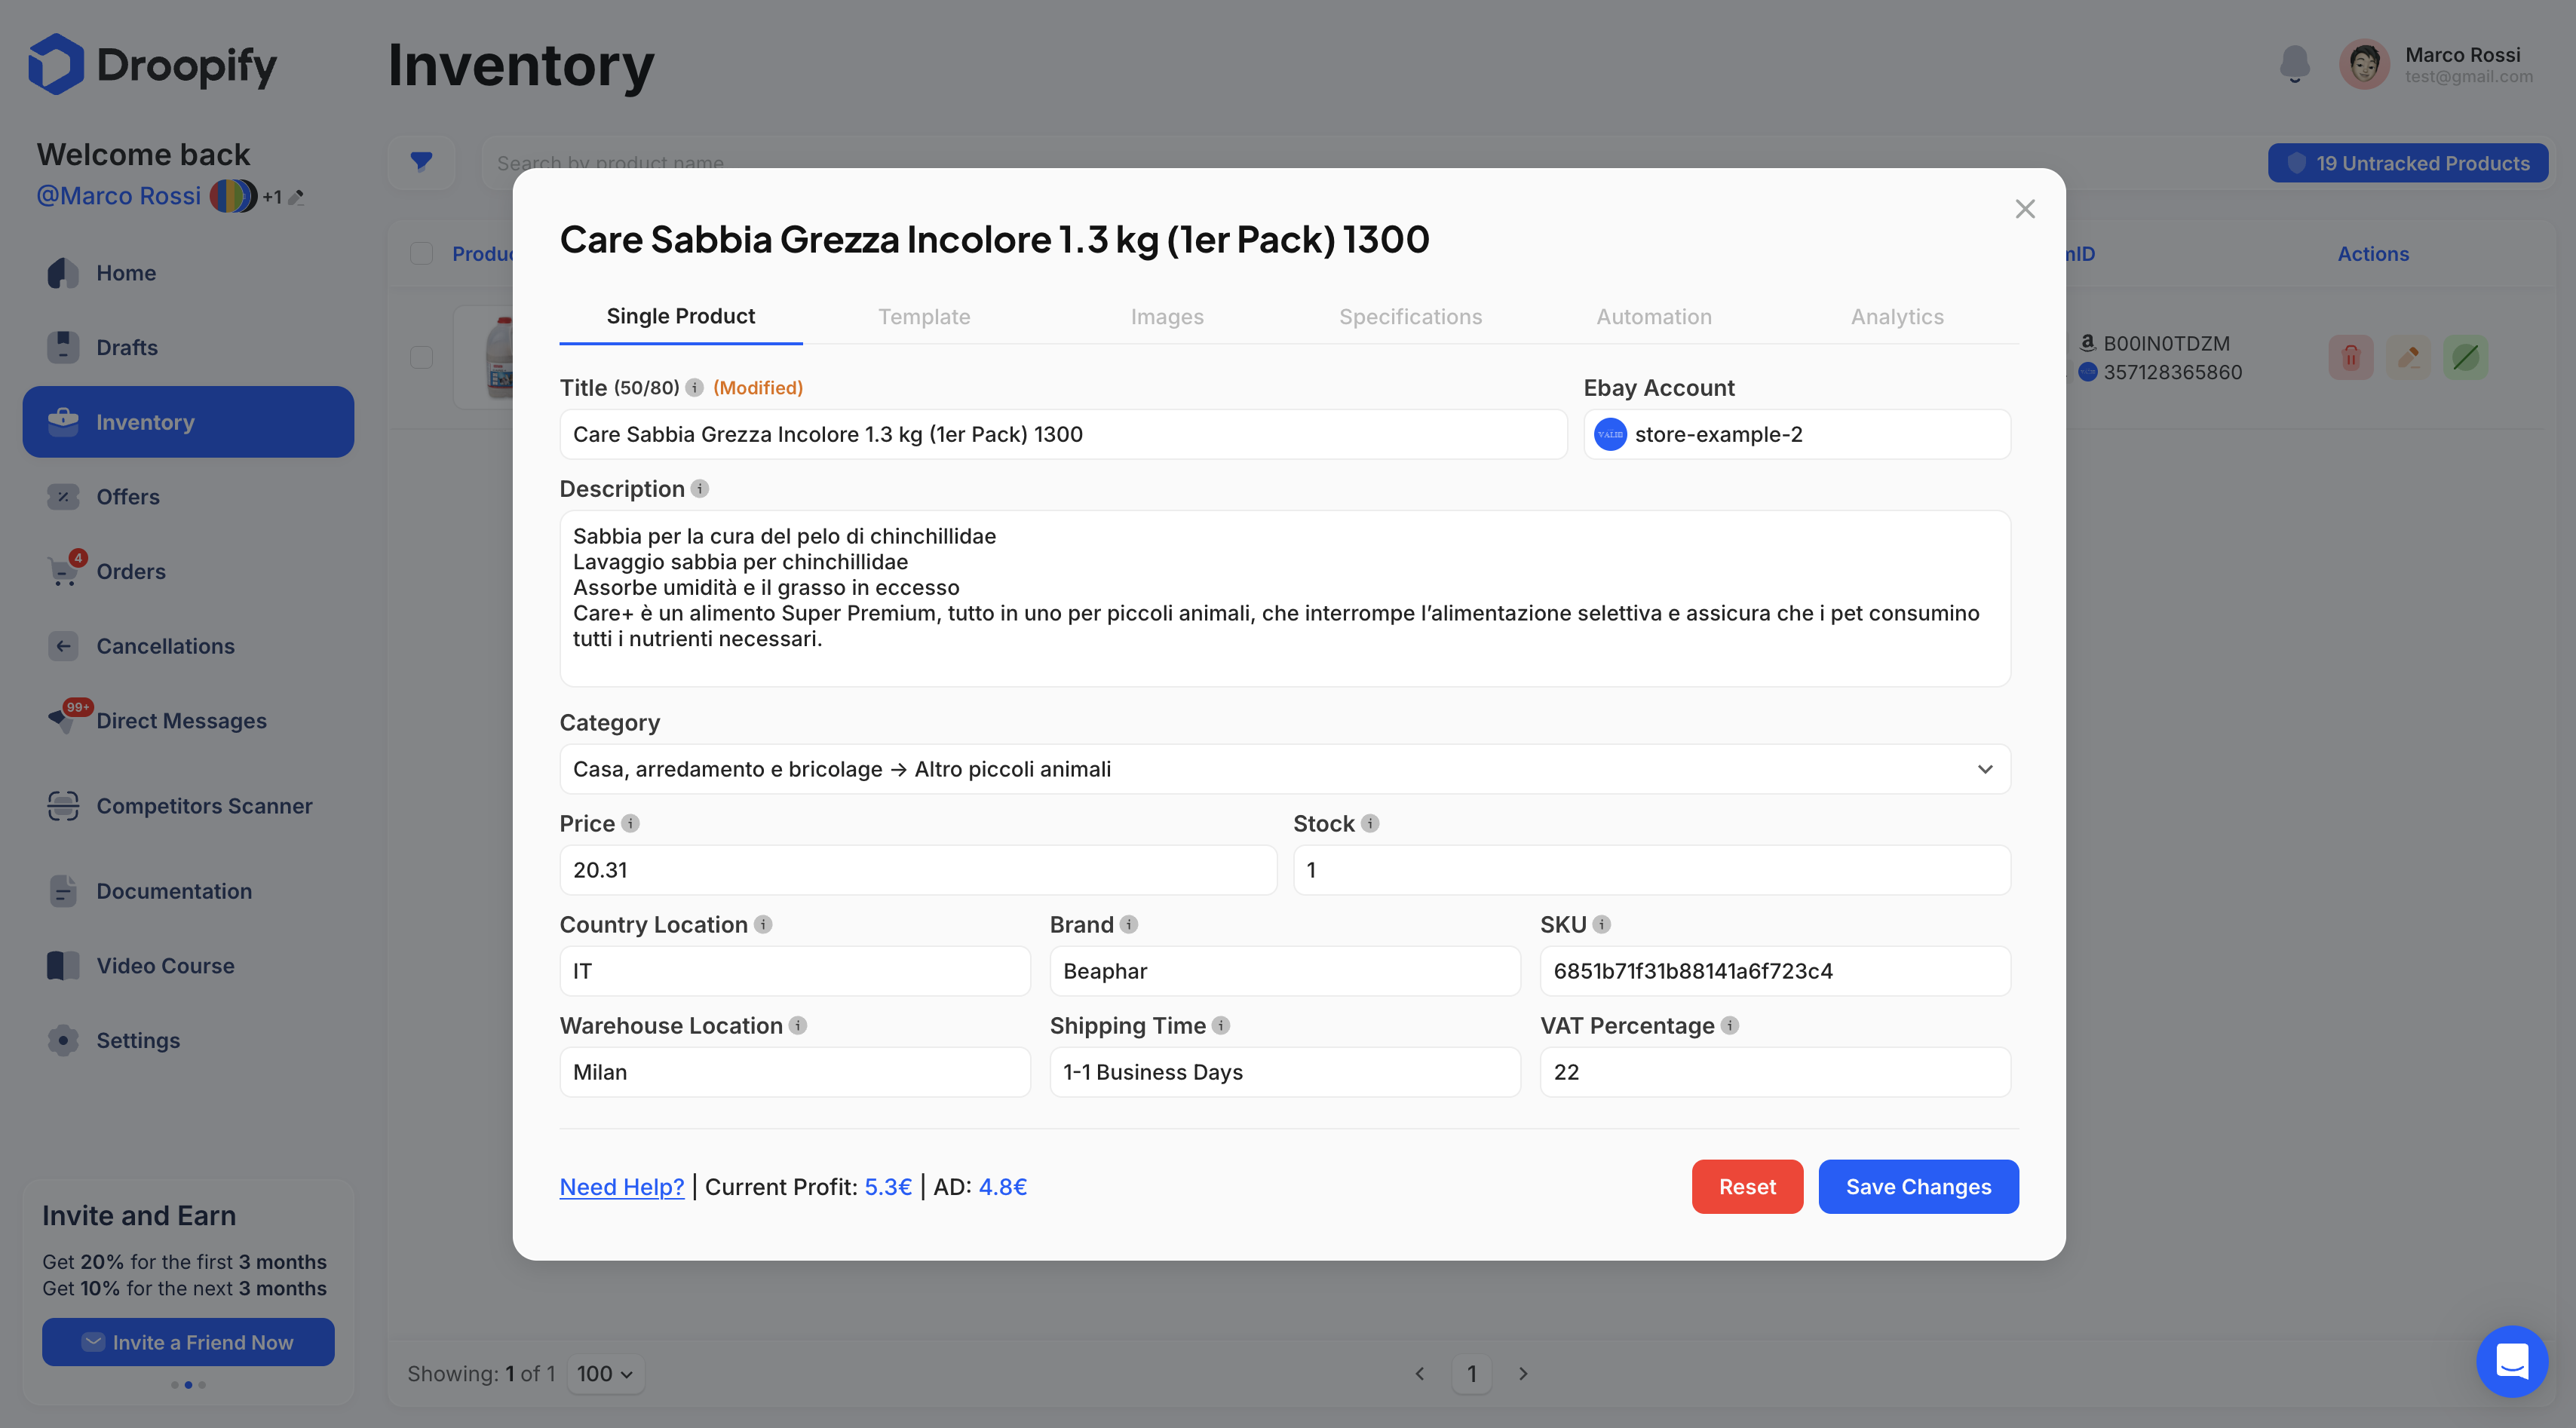The width and height of the screenshot is (2576, 1428).
Task: Close the product edit dialog
Action: 2025,209
